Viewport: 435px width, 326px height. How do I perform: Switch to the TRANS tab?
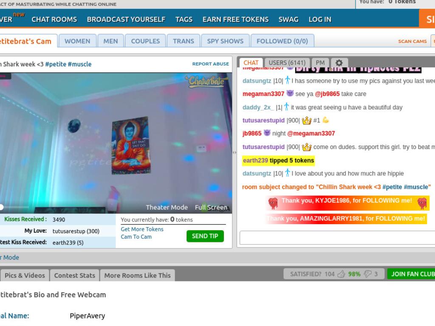(x=184, y=41)
